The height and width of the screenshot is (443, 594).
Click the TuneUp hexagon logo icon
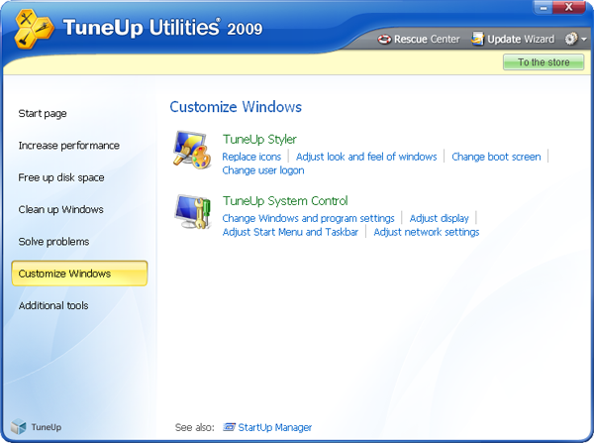coord(34,29)
